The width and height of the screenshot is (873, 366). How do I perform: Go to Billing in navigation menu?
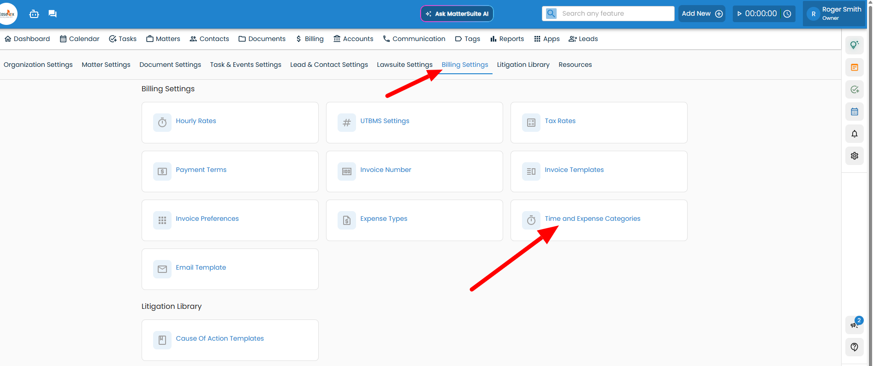pyautogui.click(x=309, y=39)
